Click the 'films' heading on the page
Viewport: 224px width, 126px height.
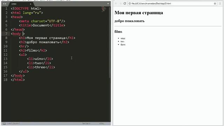[118, 32]
